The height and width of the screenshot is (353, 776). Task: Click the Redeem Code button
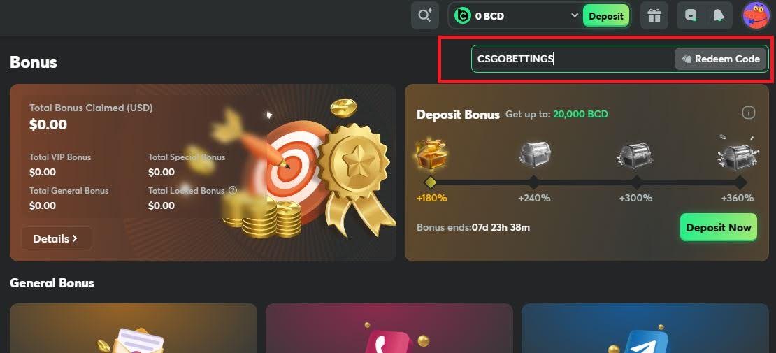point(721,59)
